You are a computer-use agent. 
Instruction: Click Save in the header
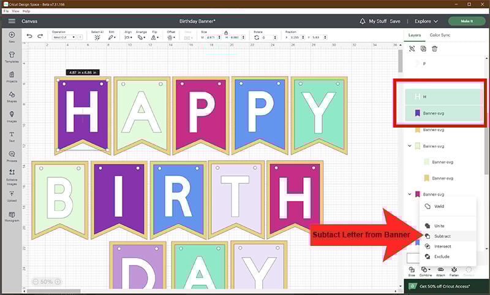[395, 21]
